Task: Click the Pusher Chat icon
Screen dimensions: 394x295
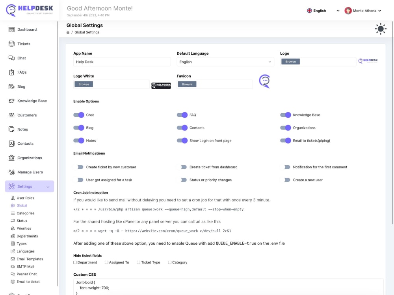Action: click(13, 274)
